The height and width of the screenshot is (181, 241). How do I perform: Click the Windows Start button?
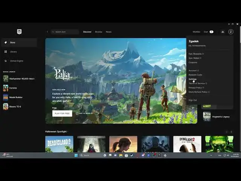coord(76,155)
